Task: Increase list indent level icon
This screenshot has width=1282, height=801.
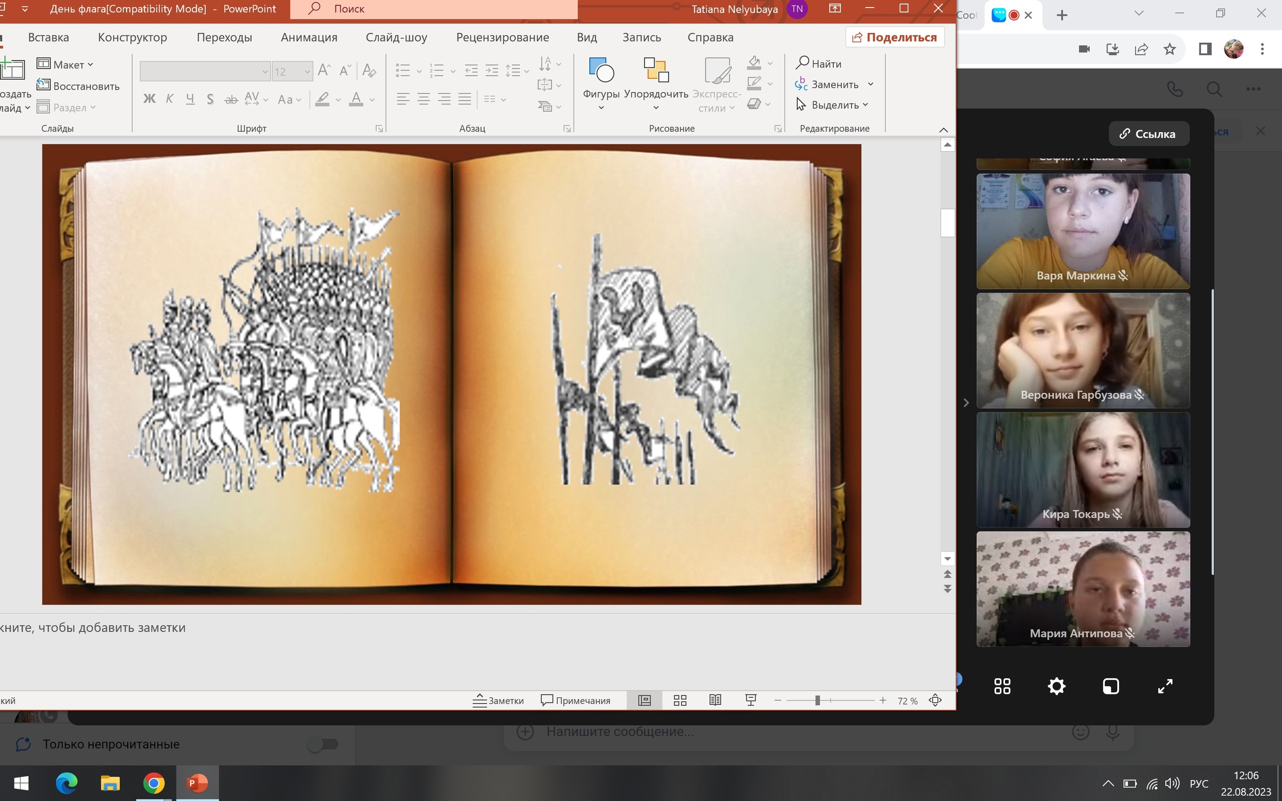Action: pos(492,71)
